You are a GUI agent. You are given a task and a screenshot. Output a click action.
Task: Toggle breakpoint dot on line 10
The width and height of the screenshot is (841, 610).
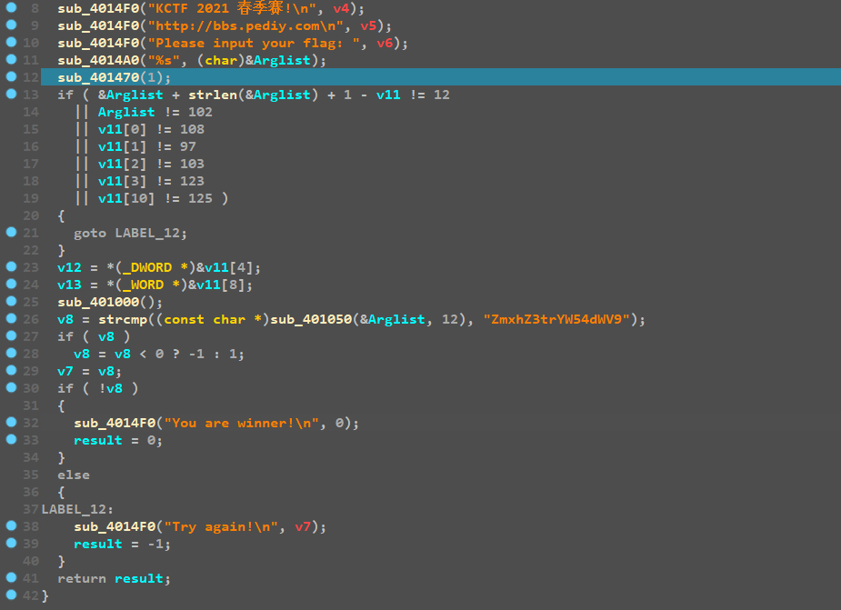point(11,41)
